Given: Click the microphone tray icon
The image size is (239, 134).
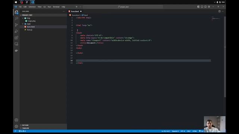Looking at the screenshot, I should pos(217,2).
